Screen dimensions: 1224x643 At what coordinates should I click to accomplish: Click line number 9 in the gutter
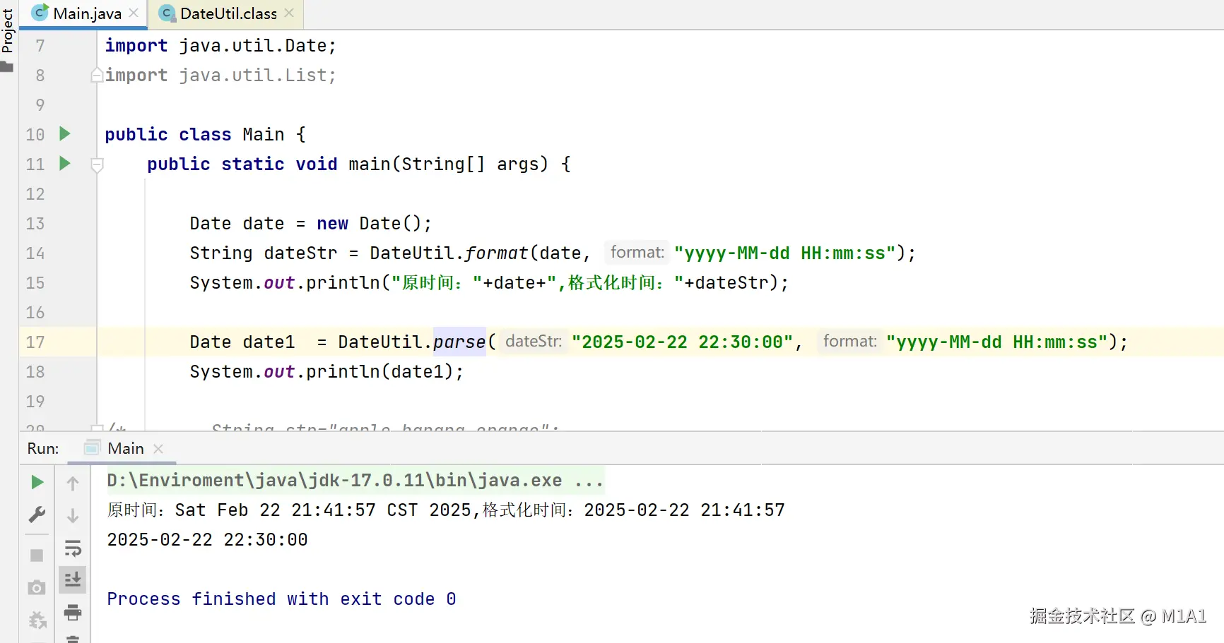[40, 105]
